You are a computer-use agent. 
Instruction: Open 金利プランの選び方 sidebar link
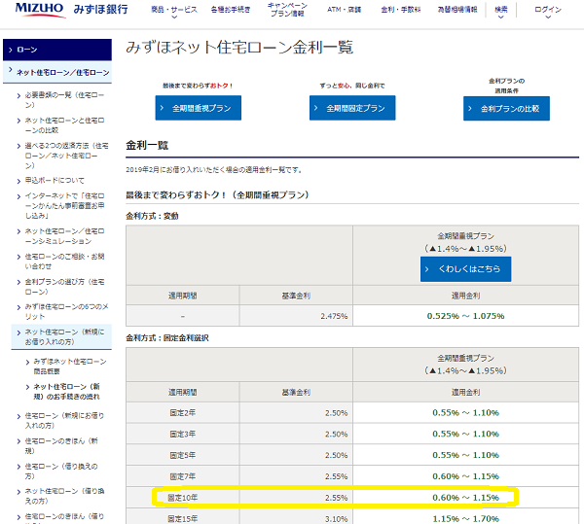tap(64, 287)
